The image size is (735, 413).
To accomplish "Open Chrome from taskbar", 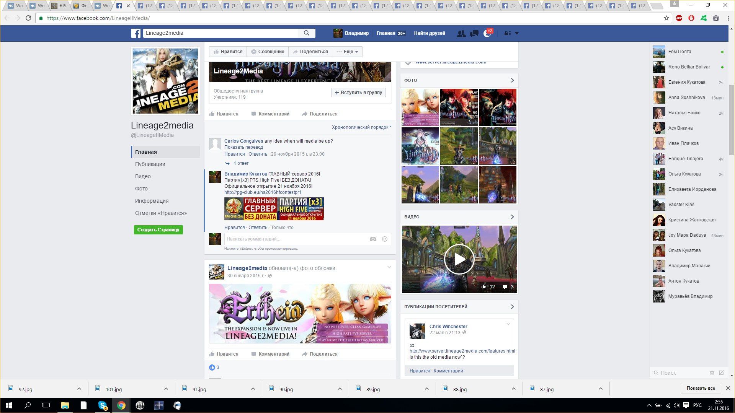I will coord(121,405).
